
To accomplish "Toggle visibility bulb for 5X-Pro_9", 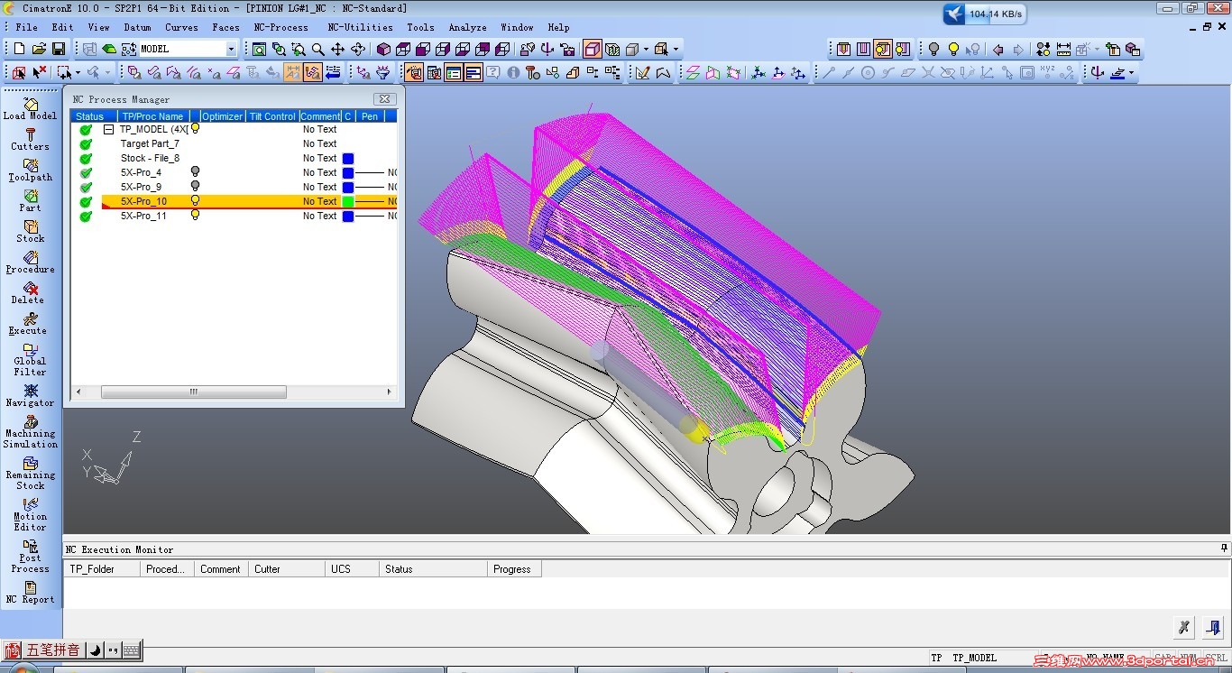I will (x=195, y=187).
